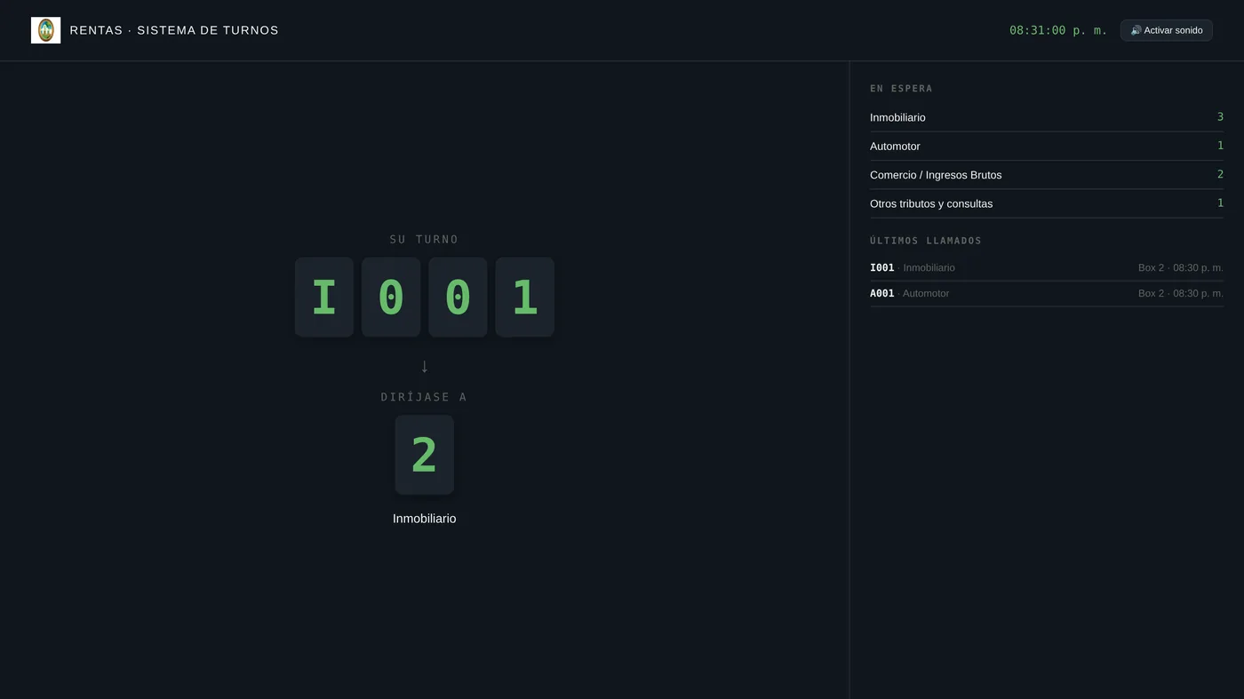Click the Activar sonido button
The height and width of the screenshot is (699, 1244).
point(1166,30)
